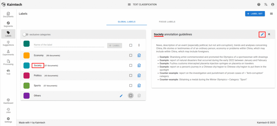Image resolution: width=277 pixels, height=126 pixels.
Task: Check the Economy label checkbox
Action: [x=131, y=55]
